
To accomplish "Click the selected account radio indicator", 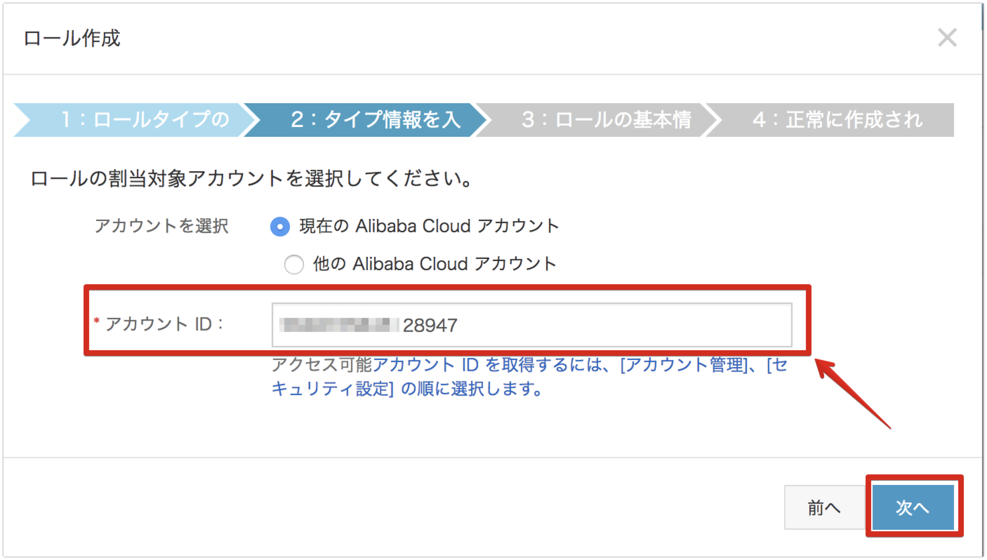I will (280, 227).
